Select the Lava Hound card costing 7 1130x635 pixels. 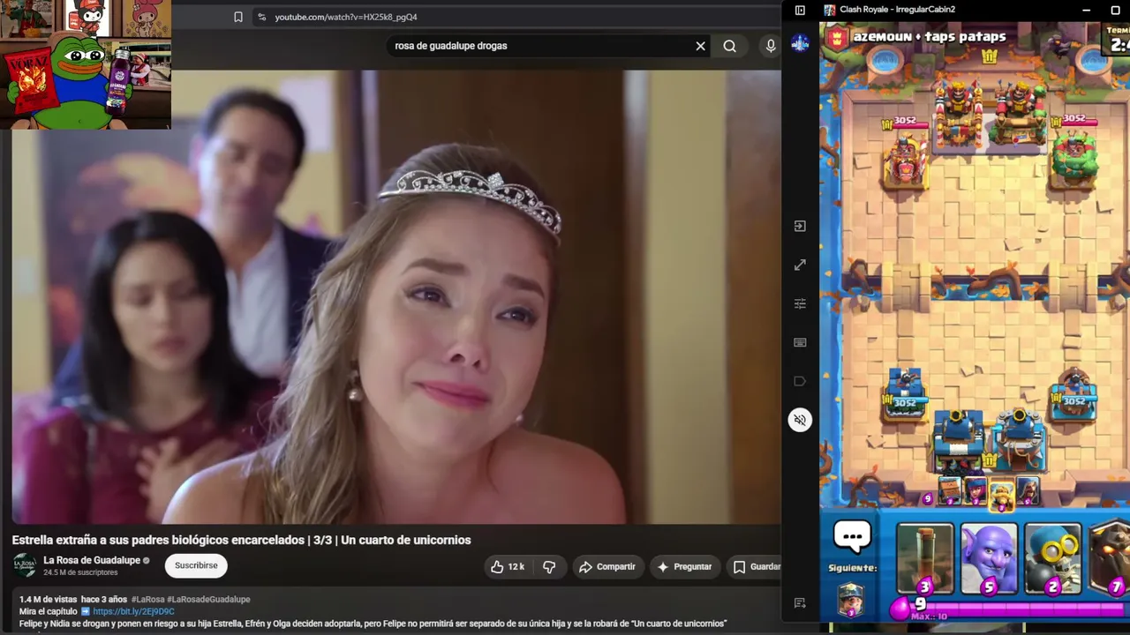coord(1109,559)
